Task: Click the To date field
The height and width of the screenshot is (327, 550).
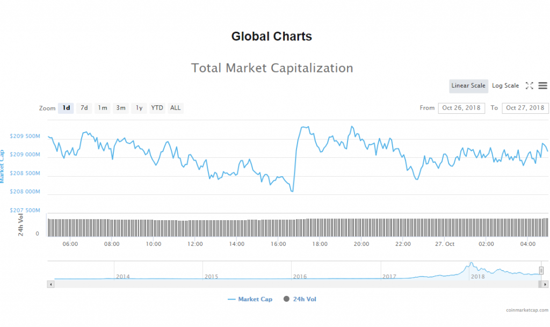Action: [x=525, y=108]
